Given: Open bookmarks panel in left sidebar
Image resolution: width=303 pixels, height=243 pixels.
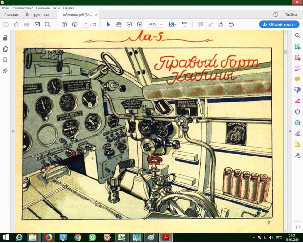Looking at the screenshot, I should 5,60.
